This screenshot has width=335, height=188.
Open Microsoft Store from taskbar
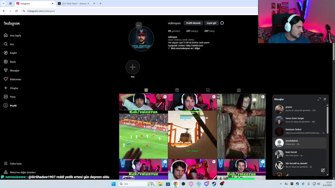coord(168,184)
